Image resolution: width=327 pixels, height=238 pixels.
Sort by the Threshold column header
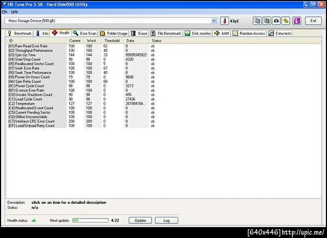(112, 41)
